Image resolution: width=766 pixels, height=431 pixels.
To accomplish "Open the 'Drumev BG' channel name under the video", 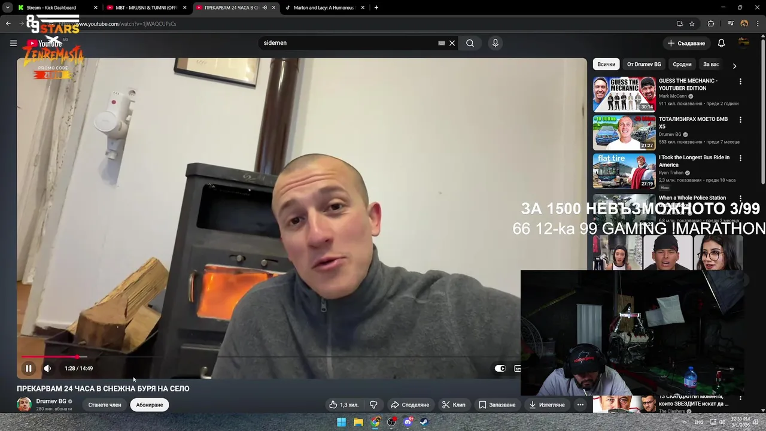I will coord(51,401).
